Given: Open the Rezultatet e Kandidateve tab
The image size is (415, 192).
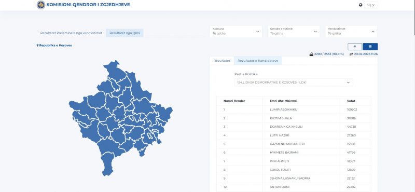Looking at the screenshot, I should point(258,61).
